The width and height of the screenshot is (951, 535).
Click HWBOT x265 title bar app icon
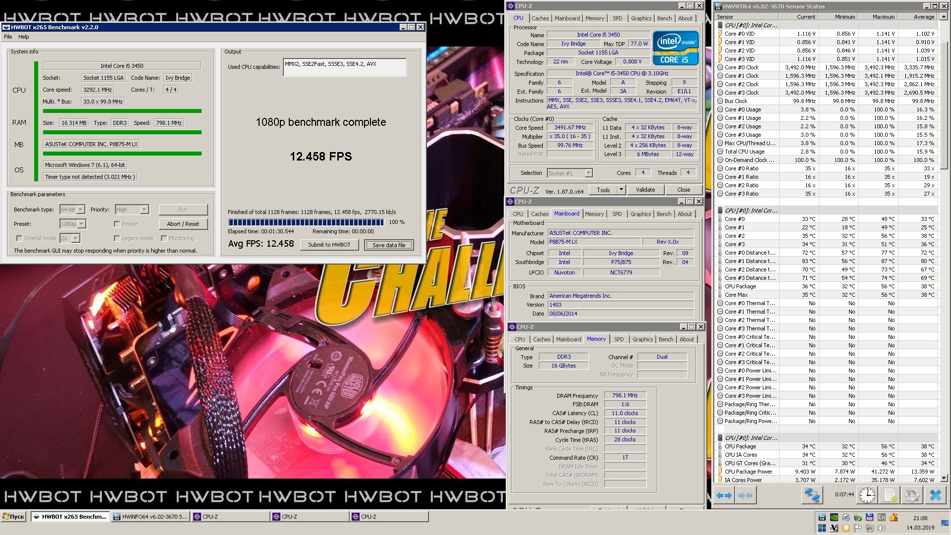[6, 27]
